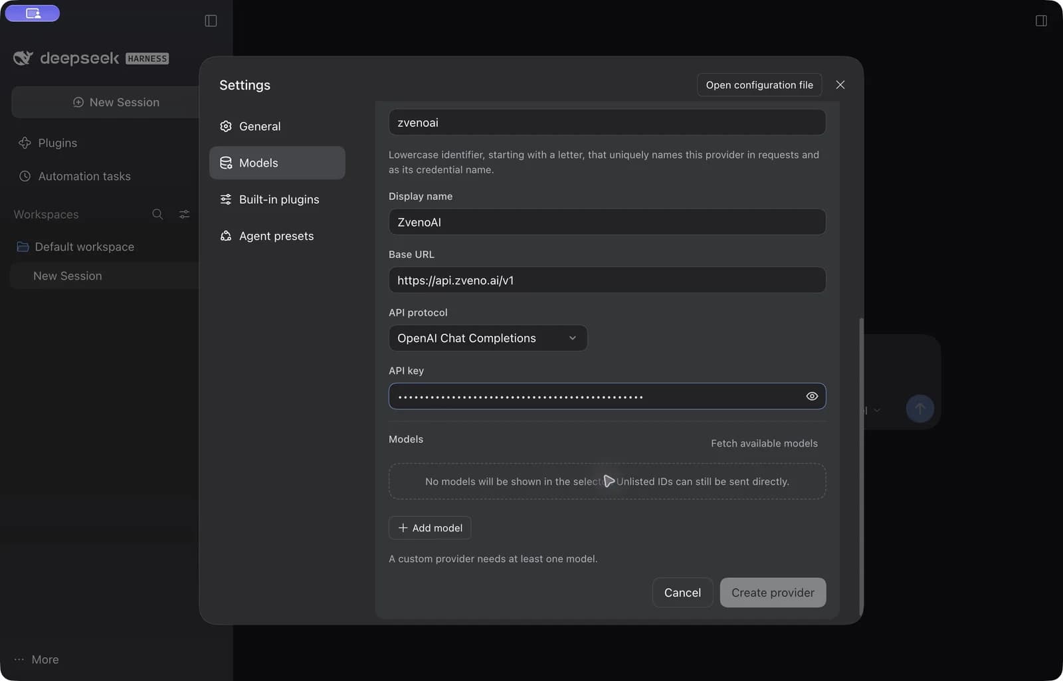This screenshot has width=1063, height=681.
Task: Open the workspace filter sliders icon
Action: [184, 214]
